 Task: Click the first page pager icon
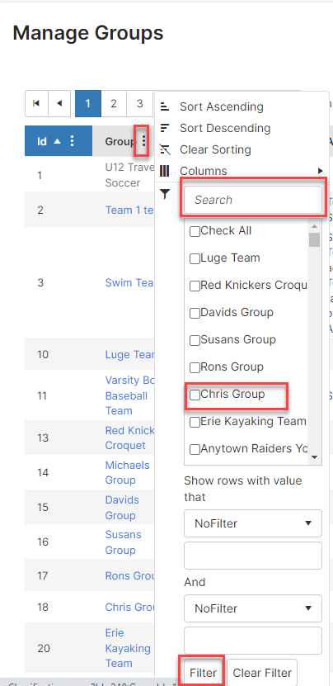point(37,104)
